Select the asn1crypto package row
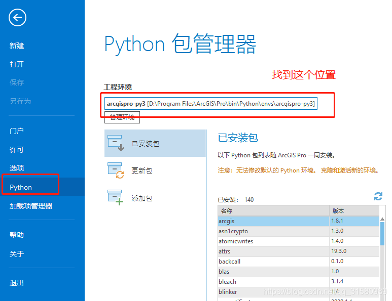This screenshot has width=392, height=301. 299,231
